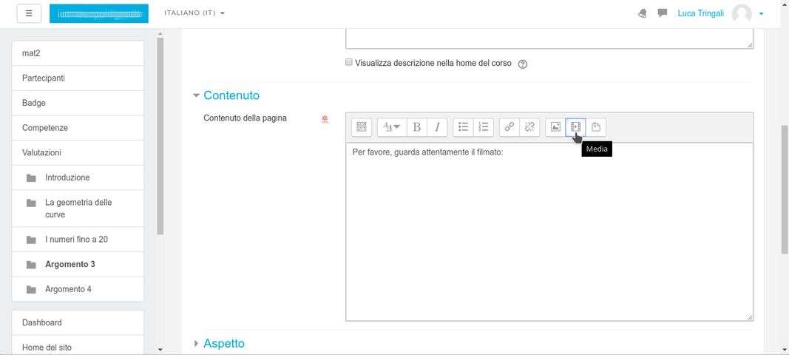This screenshot has height=355, width=789.
Task: Insert an unordered bullet list
Action: (x=463, y=127)
